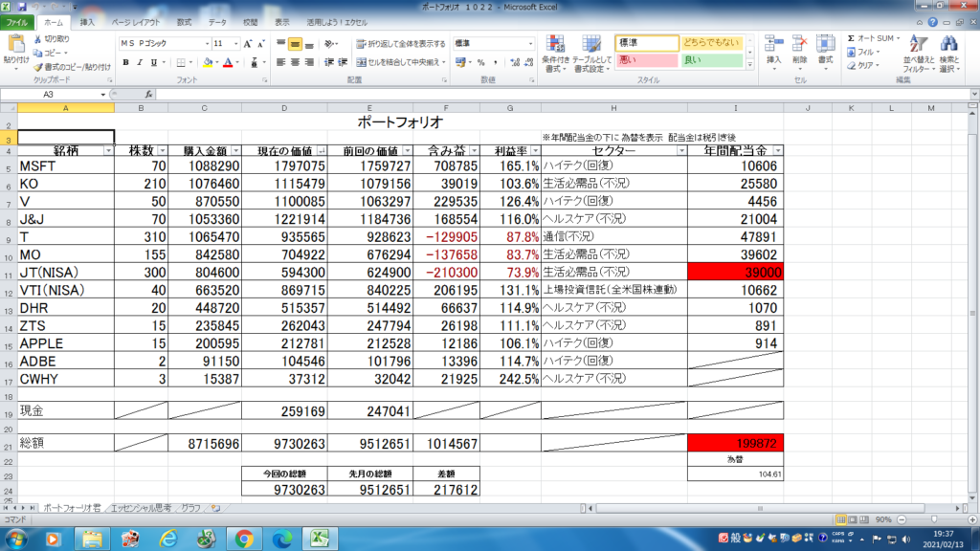The width and height of the screenshot is (980, 551).
Task: Open the ファイル (File) tab
Action: [x=17, y=23]
